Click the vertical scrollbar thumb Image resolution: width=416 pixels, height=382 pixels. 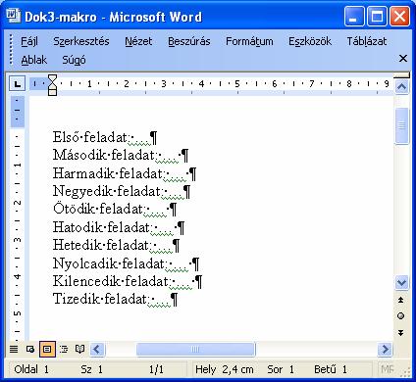pyautogui.click(x=401, y=125)
